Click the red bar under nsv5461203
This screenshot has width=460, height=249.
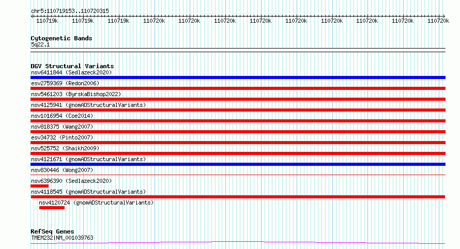click(x=238, y=99)
